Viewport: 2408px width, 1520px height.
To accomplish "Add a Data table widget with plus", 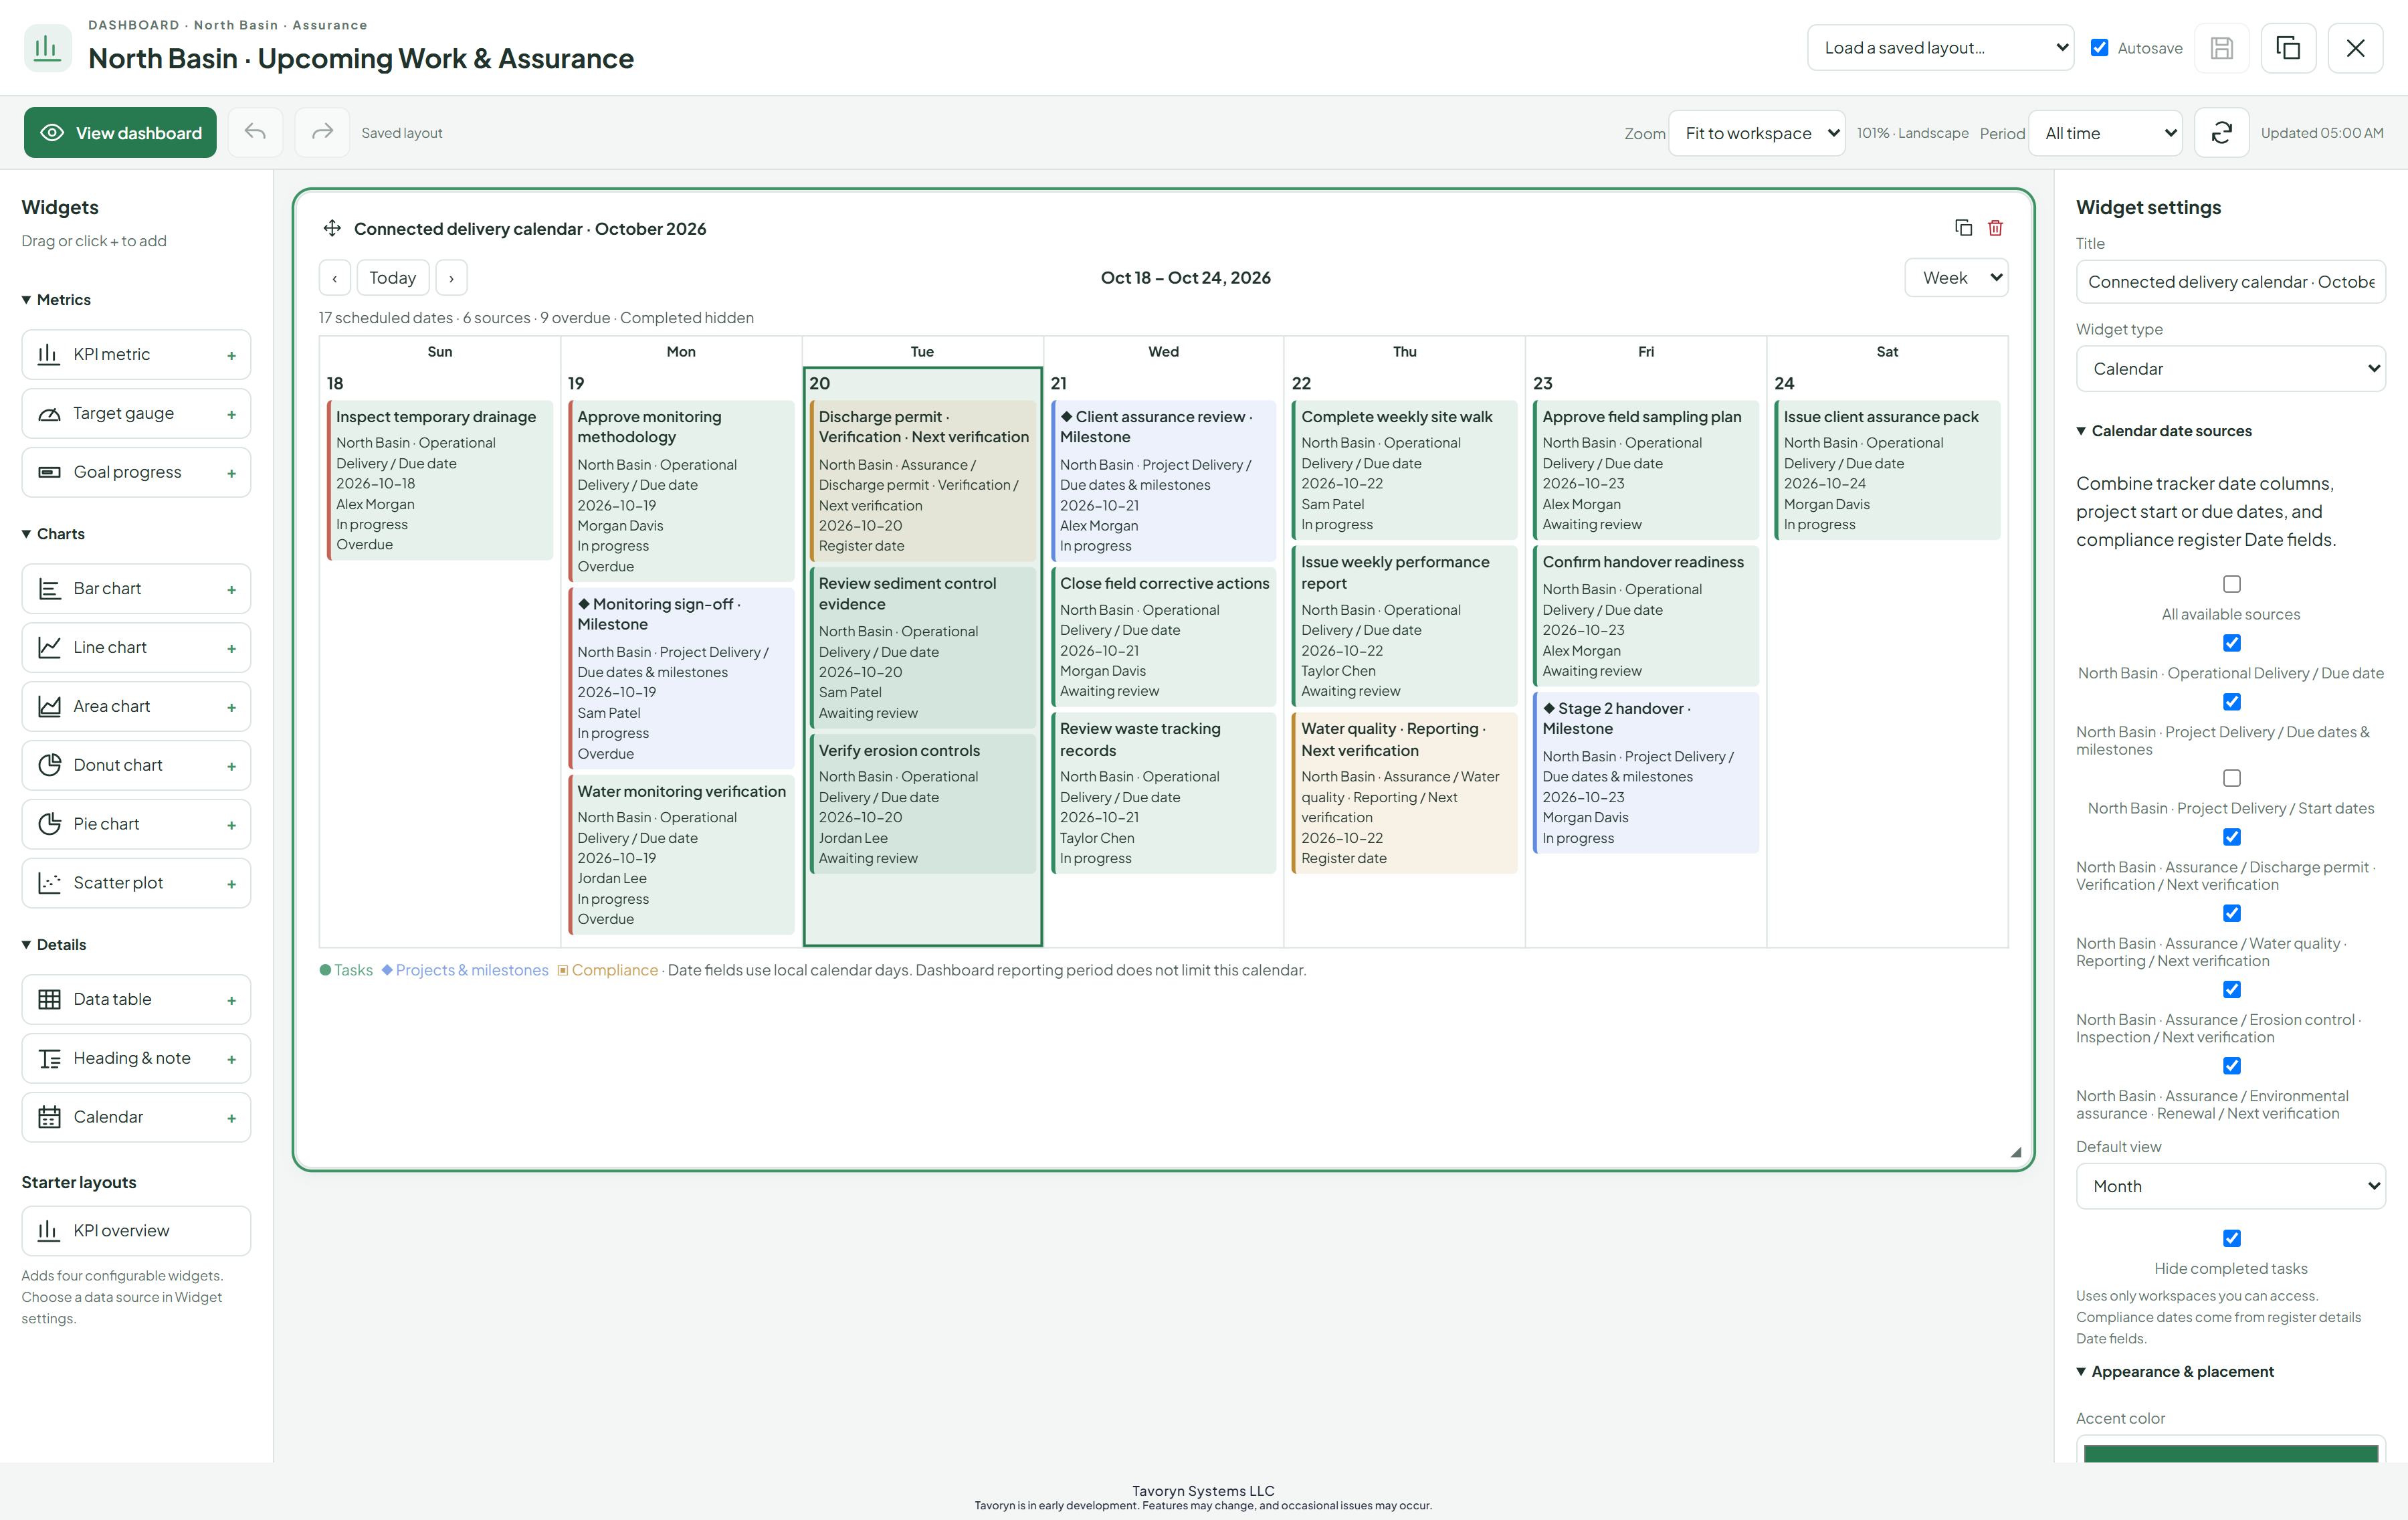I will tap(231, 1000).
